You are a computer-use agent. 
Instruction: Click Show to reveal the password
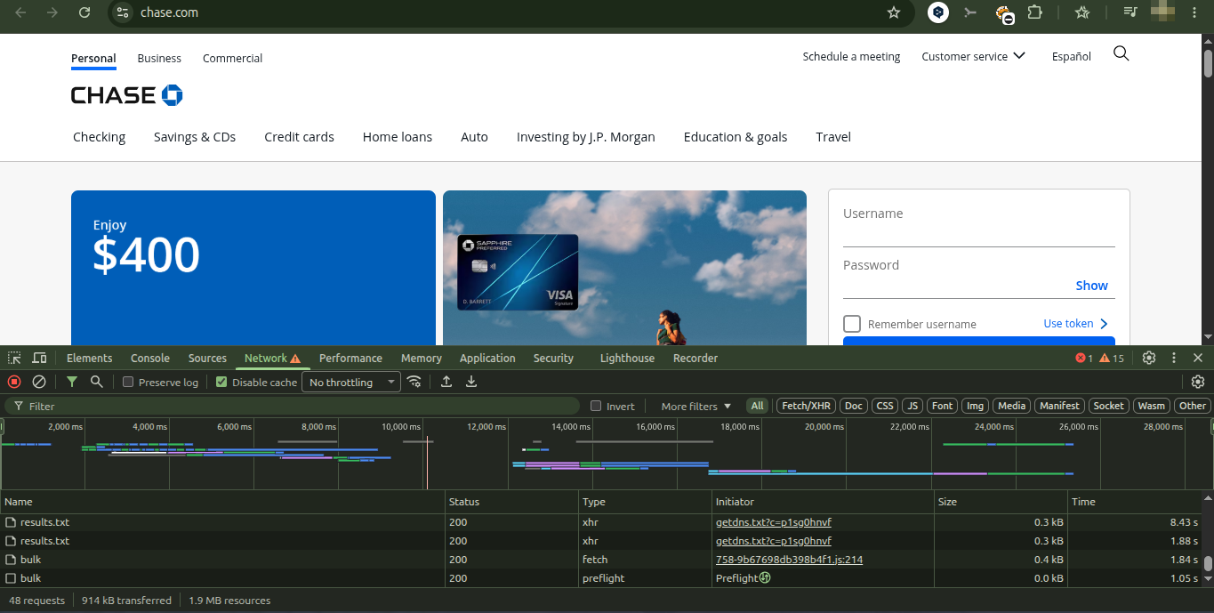1091,286
